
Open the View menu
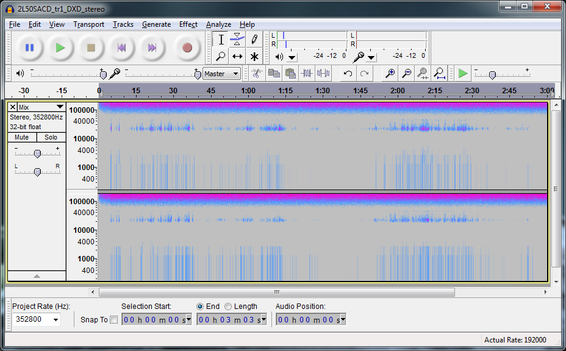[57, 24]
